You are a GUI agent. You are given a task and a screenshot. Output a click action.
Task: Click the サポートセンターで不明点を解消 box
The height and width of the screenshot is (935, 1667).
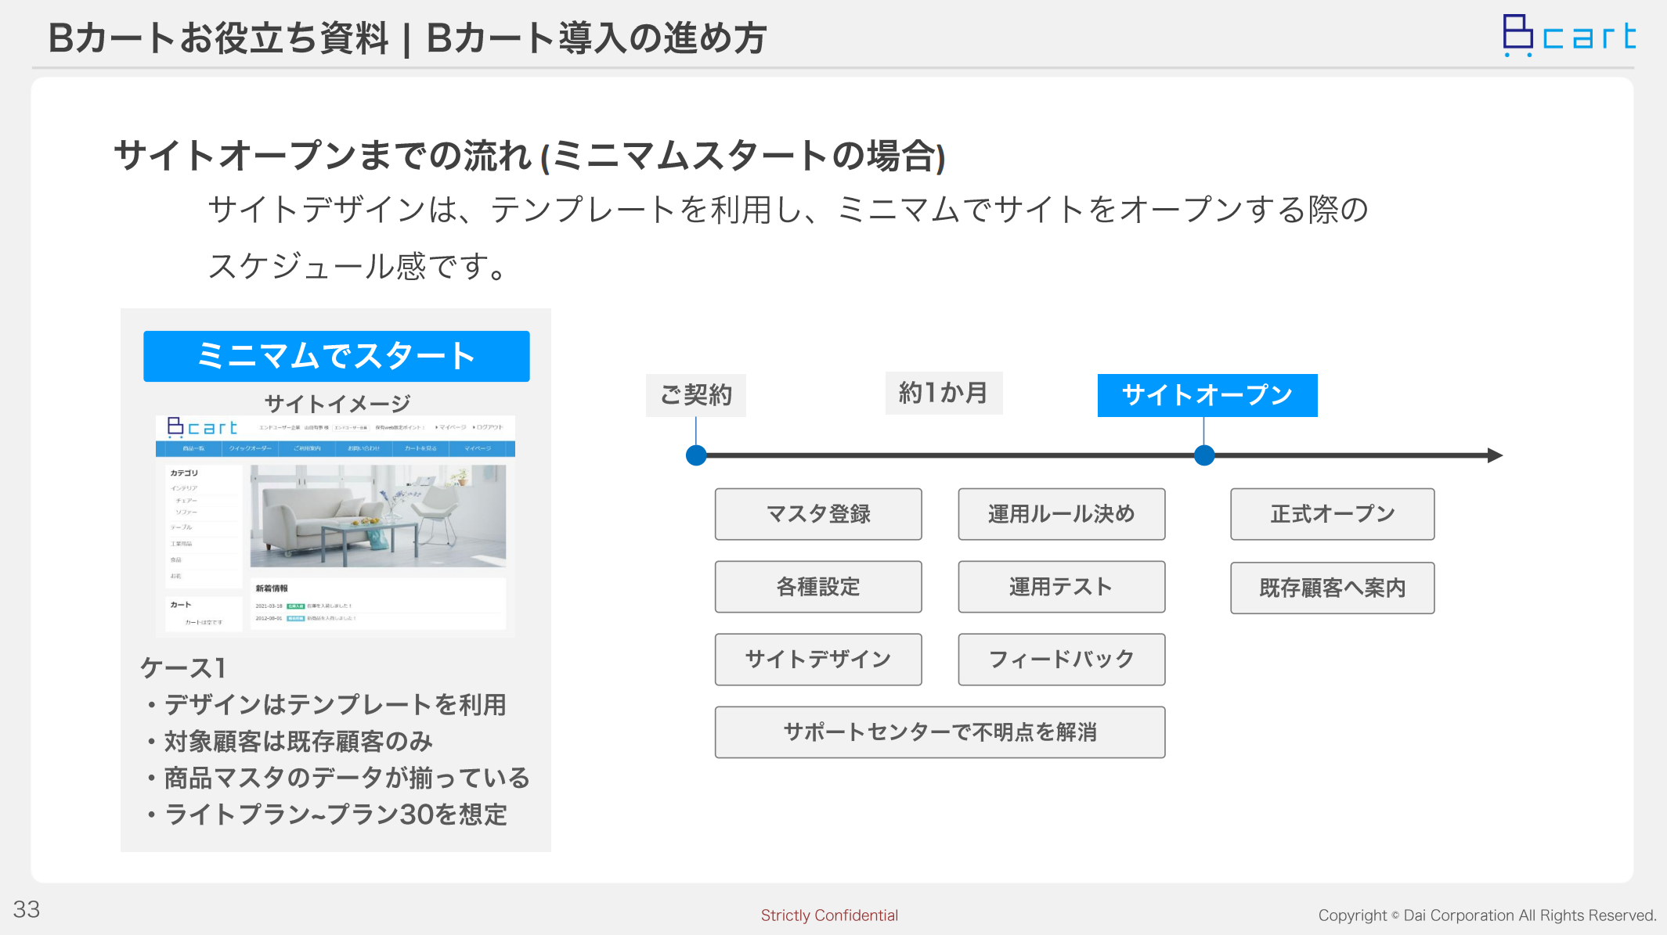[940, 732]
